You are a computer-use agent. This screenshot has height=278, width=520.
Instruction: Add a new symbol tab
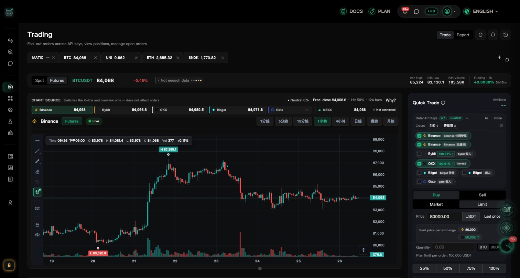coord(499,57)
